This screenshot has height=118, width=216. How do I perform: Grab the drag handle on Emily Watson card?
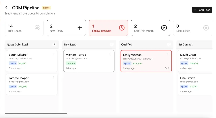pos(168,54)
